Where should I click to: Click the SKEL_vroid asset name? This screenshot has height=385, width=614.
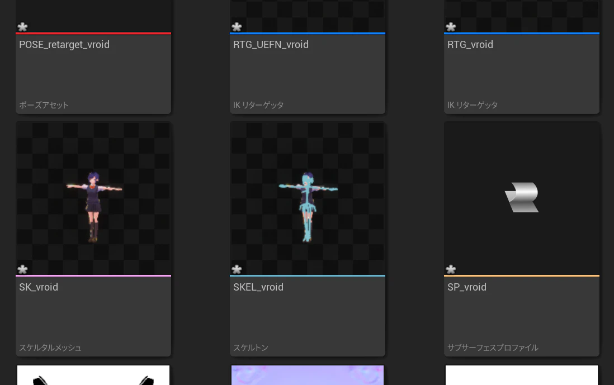[x=258, y=287]
